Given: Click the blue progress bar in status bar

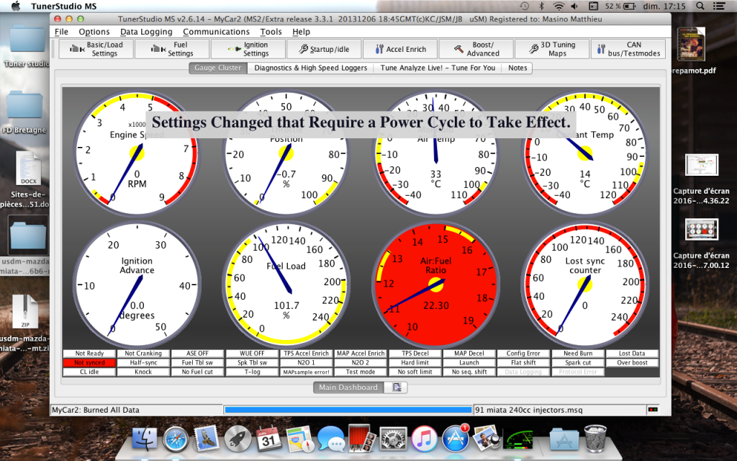Looking at the screenshot, I should 348,410.
